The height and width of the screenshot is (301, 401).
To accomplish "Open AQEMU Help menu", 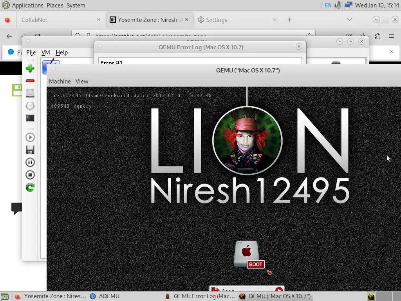I will [x=61, y=53].
